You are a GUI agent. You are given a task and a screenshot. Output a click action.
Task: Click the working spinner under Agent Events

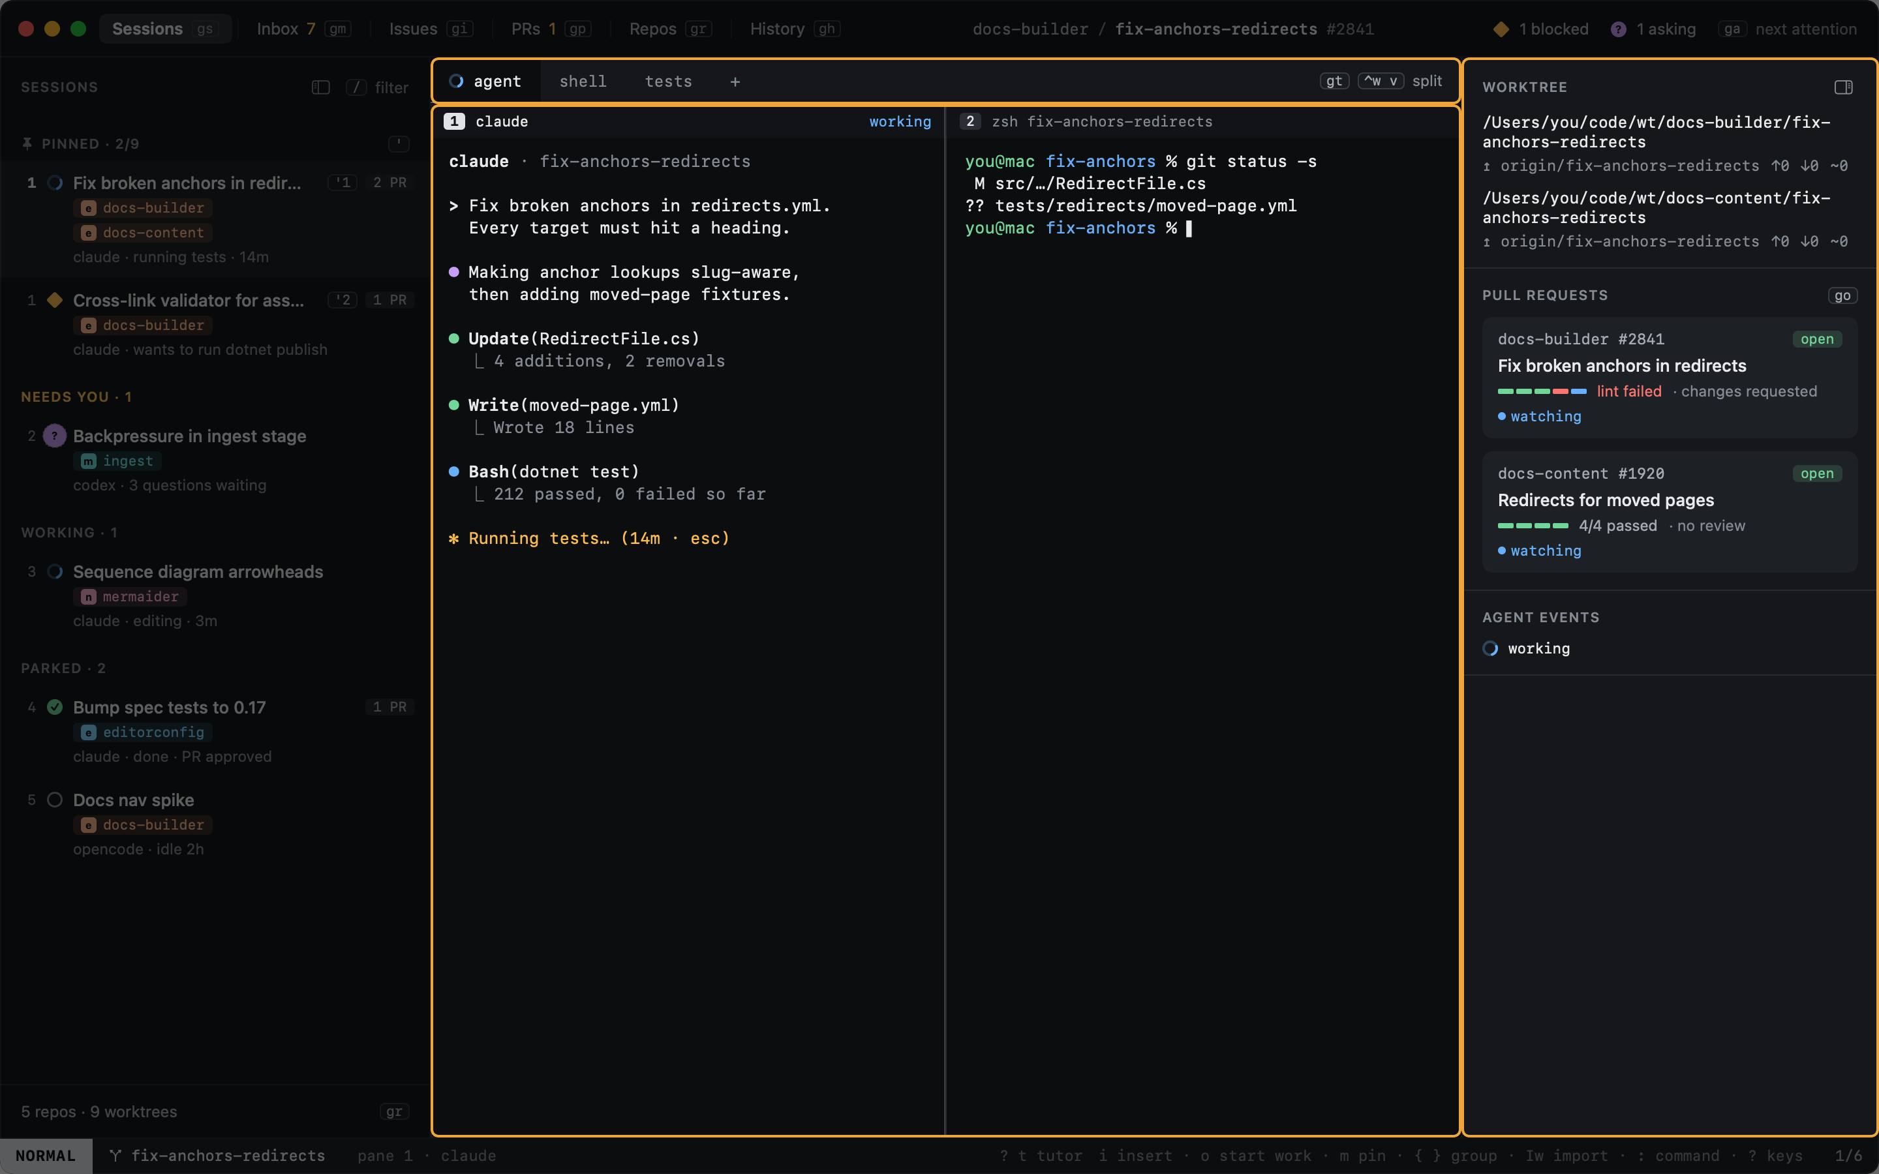point(1490,648)
